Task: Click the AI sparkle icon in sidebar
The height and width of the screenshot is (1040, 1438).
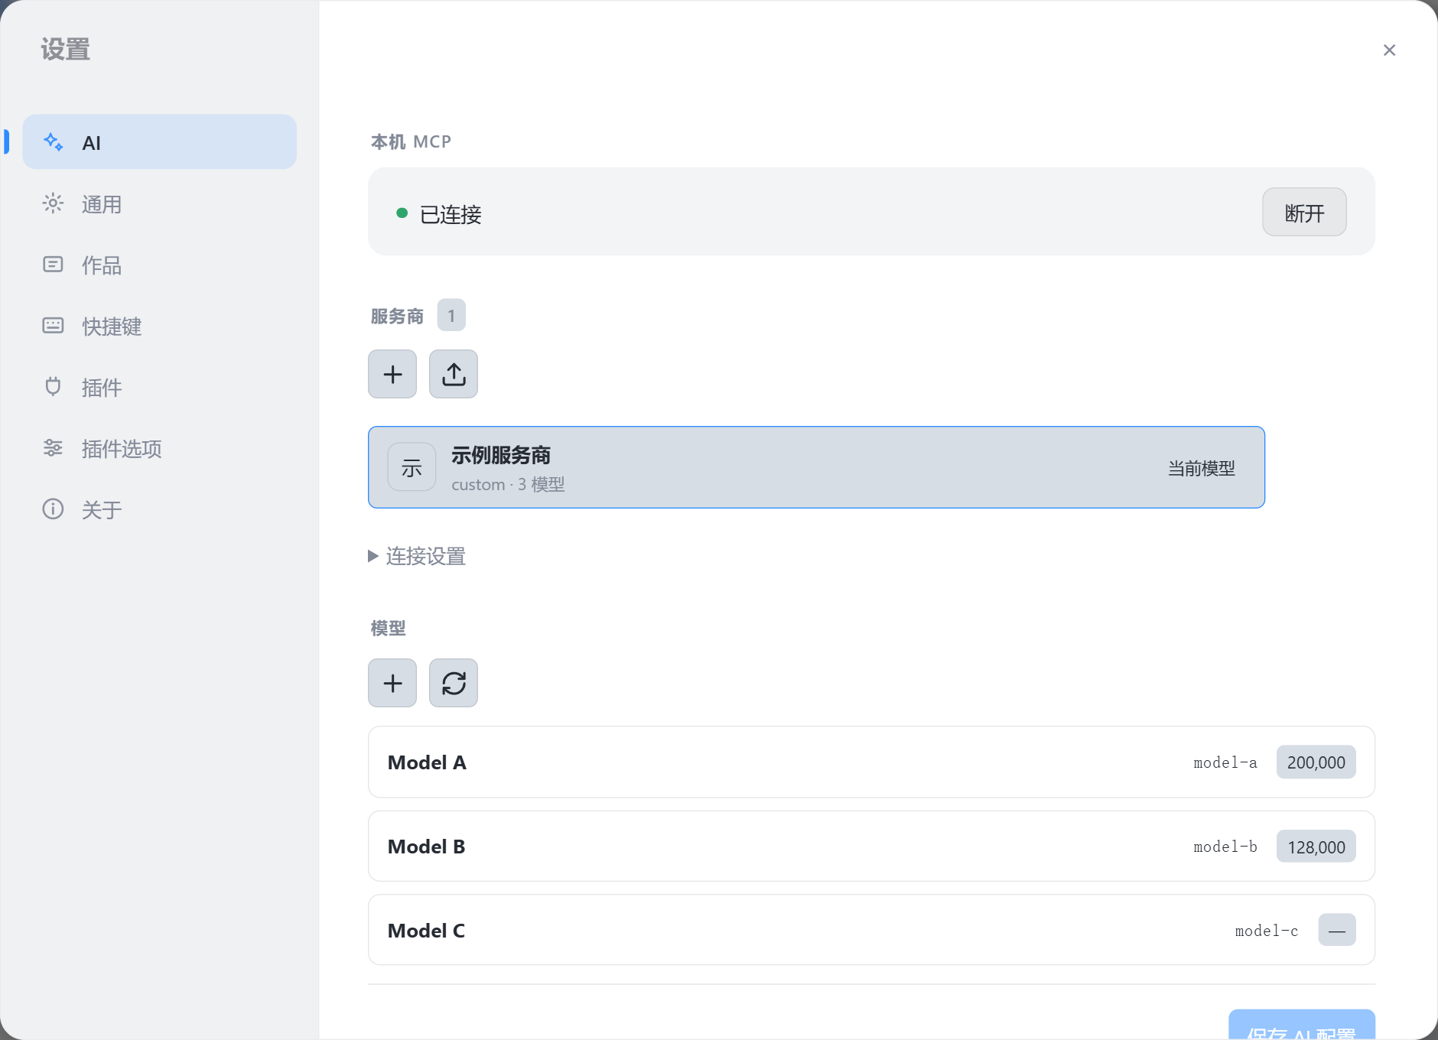Action: click(x=53, y=142)
